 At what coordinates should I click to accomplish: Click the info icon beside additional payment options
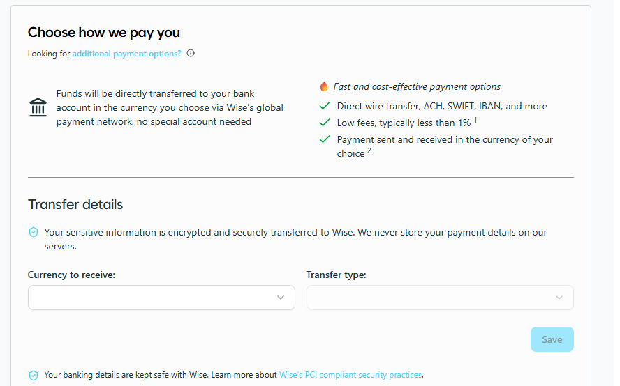click(x=191, y=53)
